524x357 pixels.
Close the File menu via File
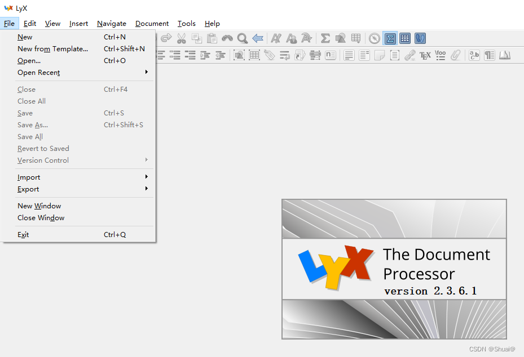coord(10,23)
